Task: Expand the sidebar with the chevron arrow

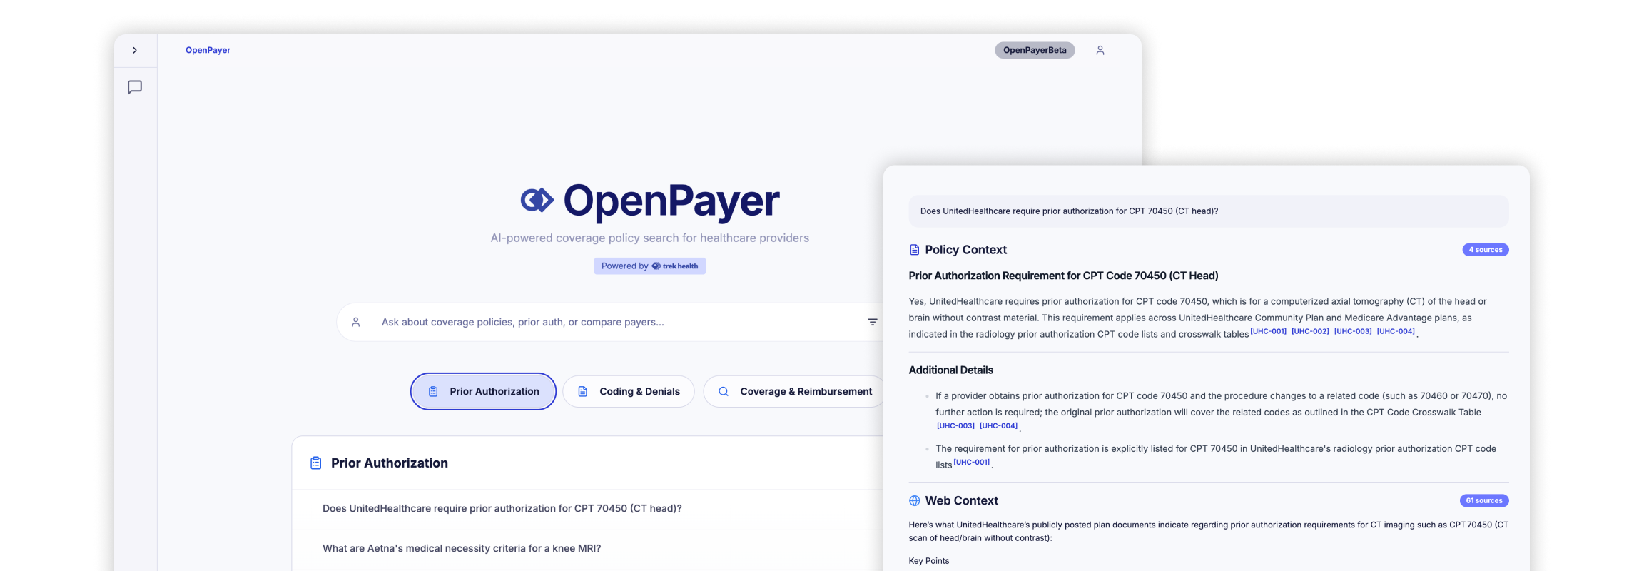Action: 135,50
